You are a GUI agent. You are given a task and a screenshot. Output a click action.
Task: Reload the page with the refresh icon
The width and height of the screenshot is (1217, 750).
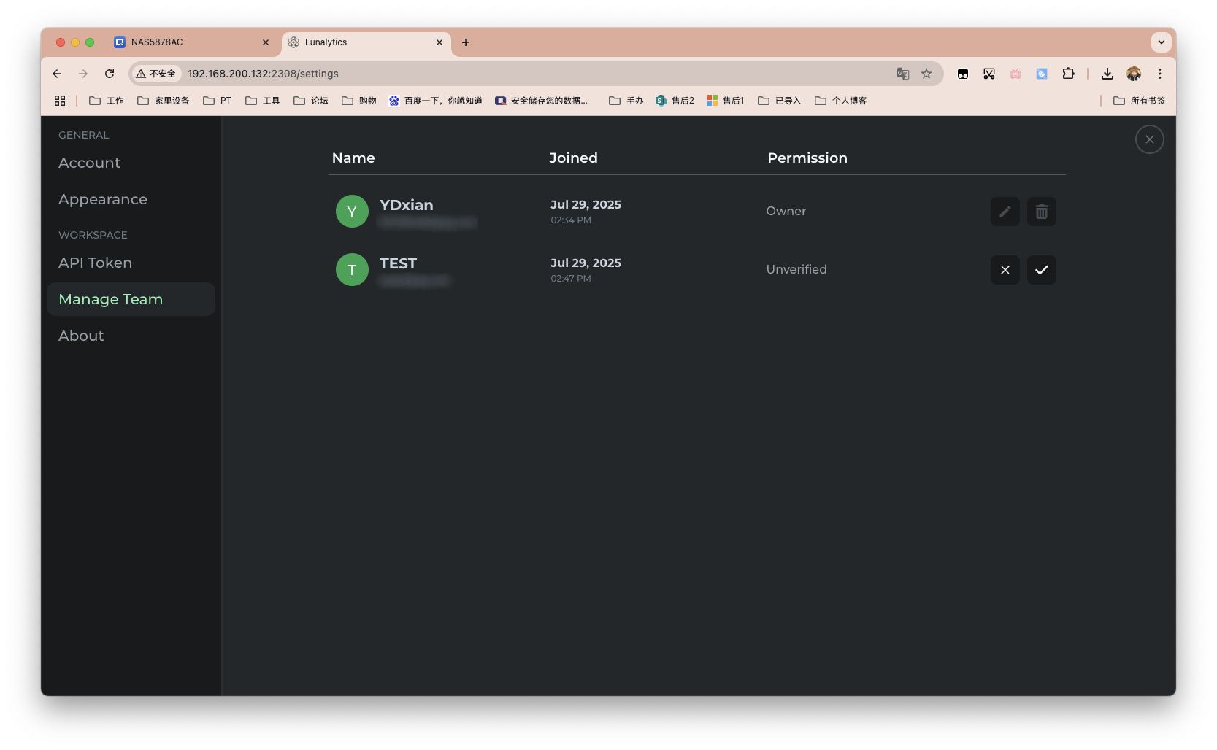coord(110,74)
